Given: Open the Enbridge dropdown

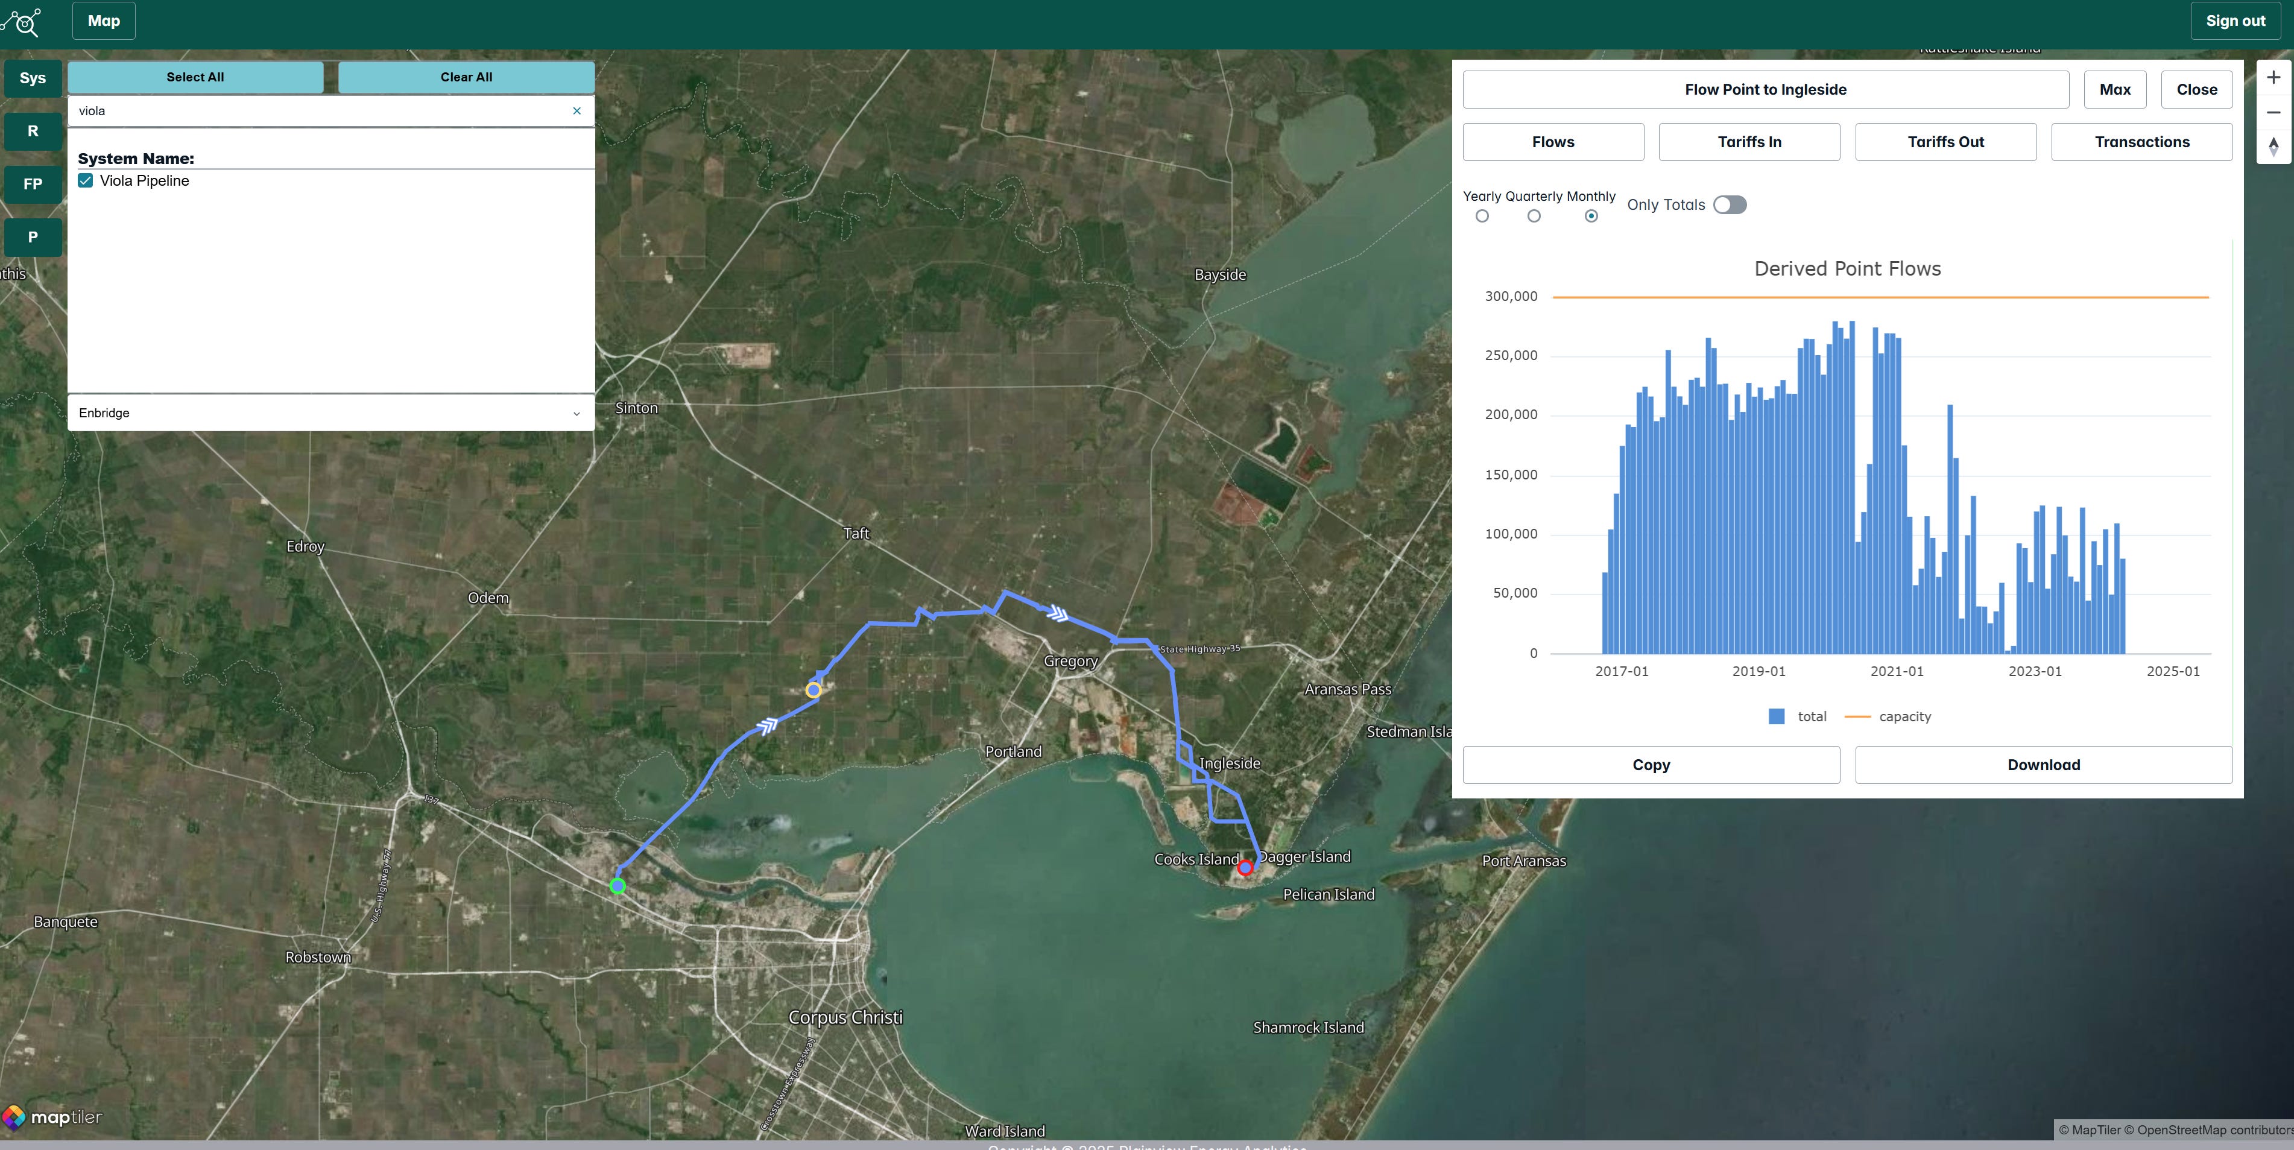Looking at the screenshot, I should click(x=330, y=413).
